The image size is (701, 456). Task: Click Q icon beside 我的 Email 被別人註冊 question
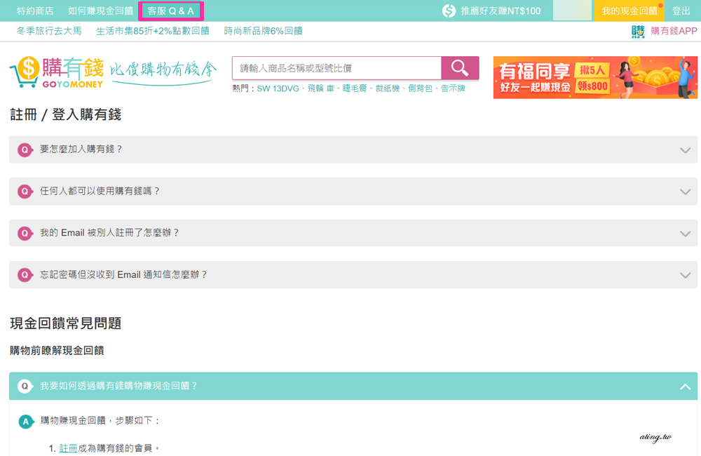[x=25, y=233]
